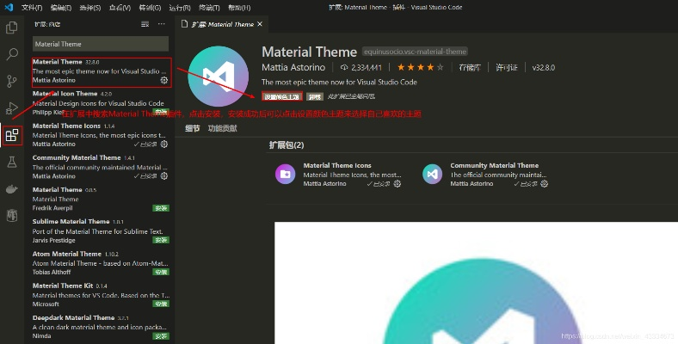Click the manage gear on Material Theme item
The image size is (678, 344).
[164, 80]
